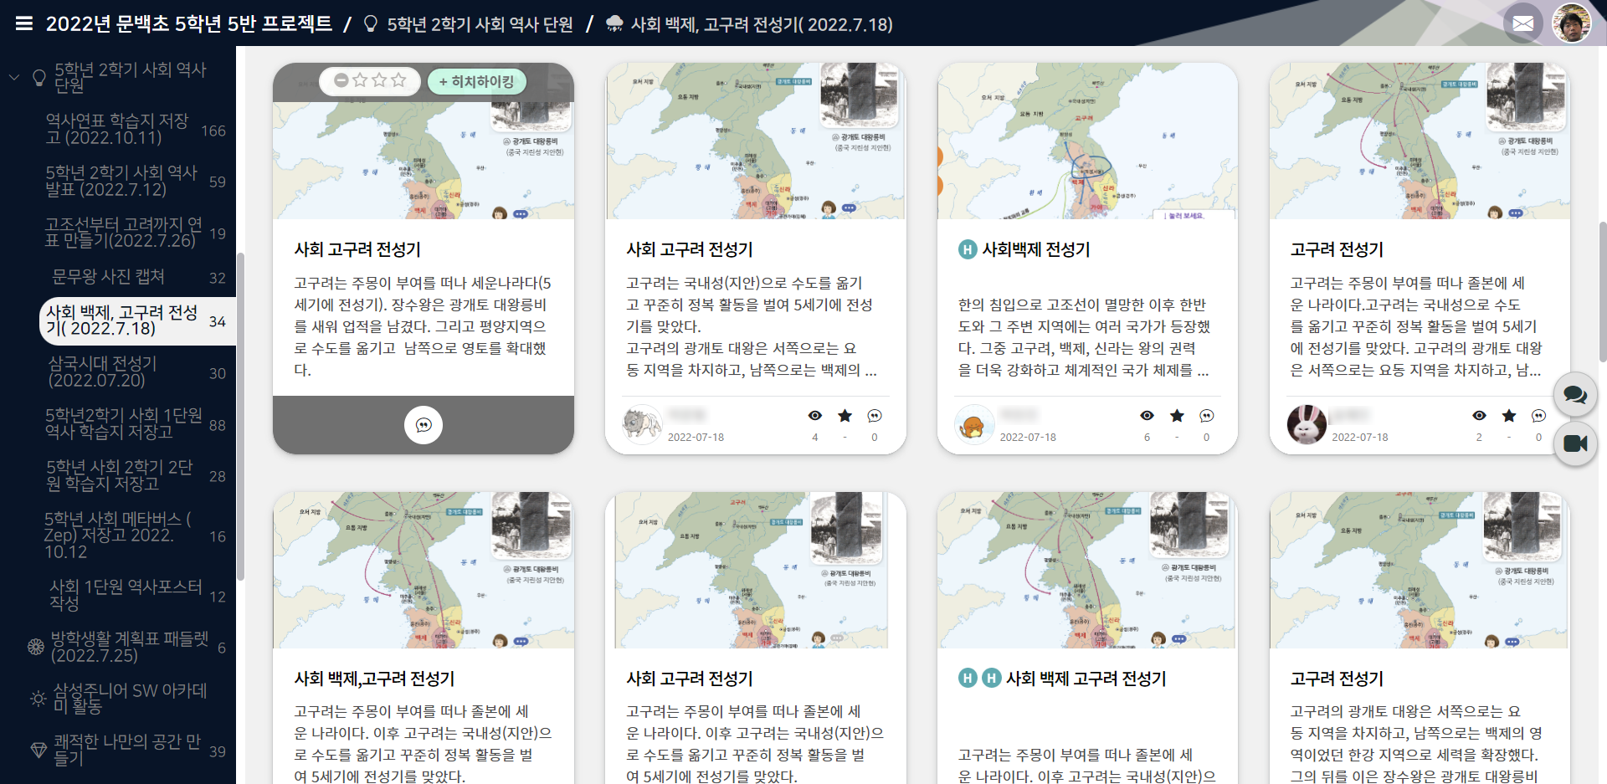This screenshot has width=1607, height=784.
Task: Click comment icon on 사회백제 전성기 card
Action: tap(1206, 416)
